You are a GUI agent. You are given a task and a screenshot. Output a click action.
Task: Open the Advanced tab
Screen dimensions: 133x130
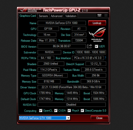pos(57,16)
